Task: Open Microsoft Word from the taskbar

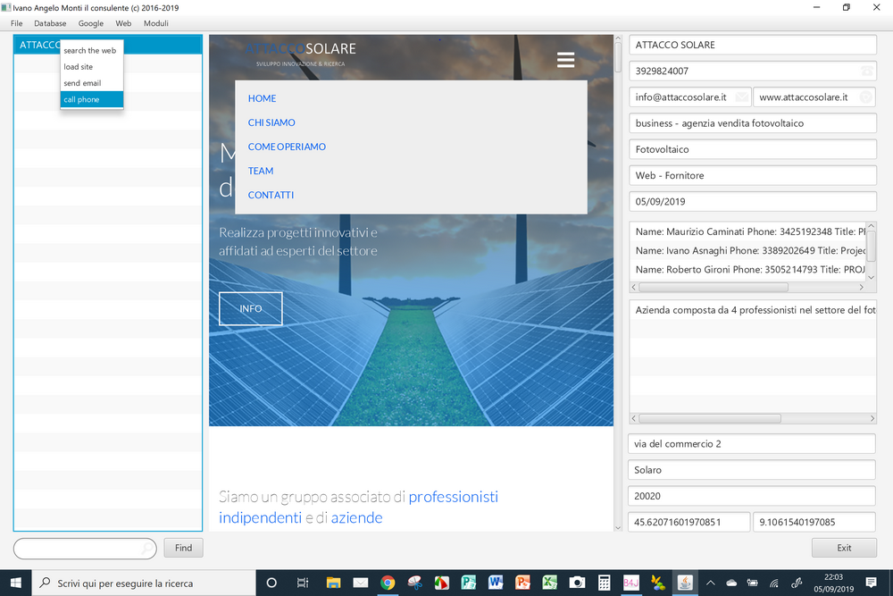Action: tap(496, 583)
